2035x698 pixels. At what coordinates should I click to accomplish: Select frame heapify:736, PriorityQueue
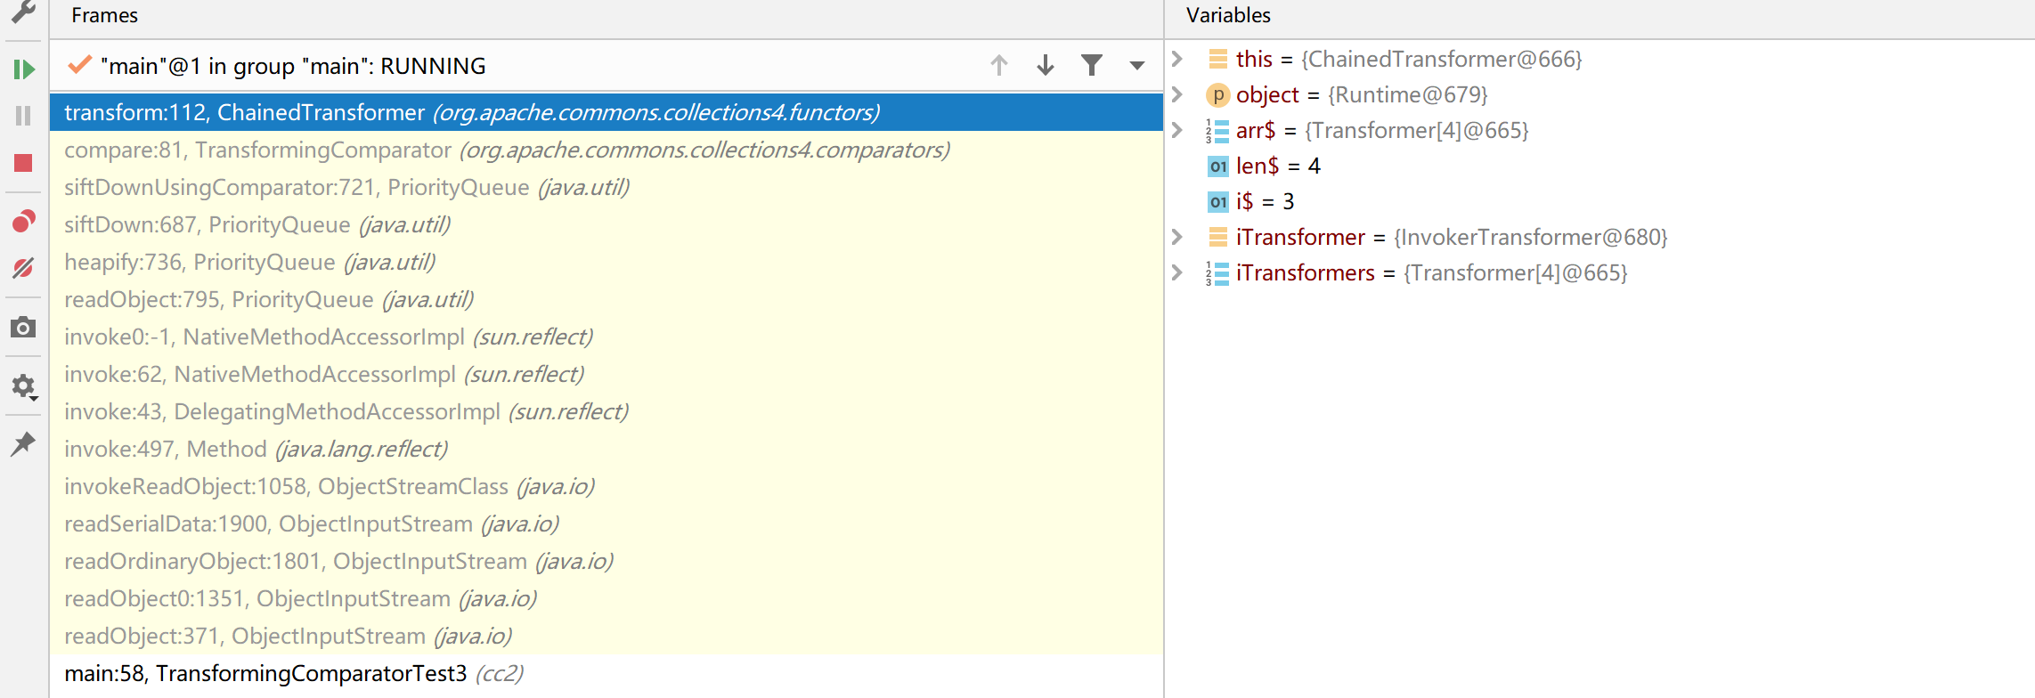(x=606, y=262)
